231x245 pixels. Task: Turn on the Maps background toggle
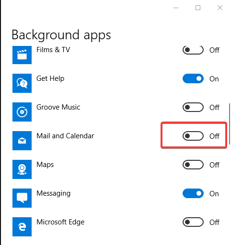point(193,165)
